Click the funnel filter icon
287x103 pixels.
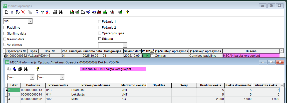pos(42,12)
